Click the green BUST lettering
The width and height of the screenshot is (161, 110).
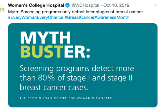coord(42,51)
